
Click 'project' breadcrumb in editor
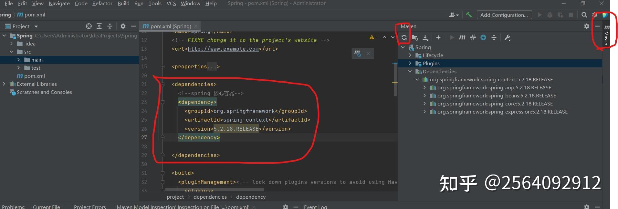point(175,197)
